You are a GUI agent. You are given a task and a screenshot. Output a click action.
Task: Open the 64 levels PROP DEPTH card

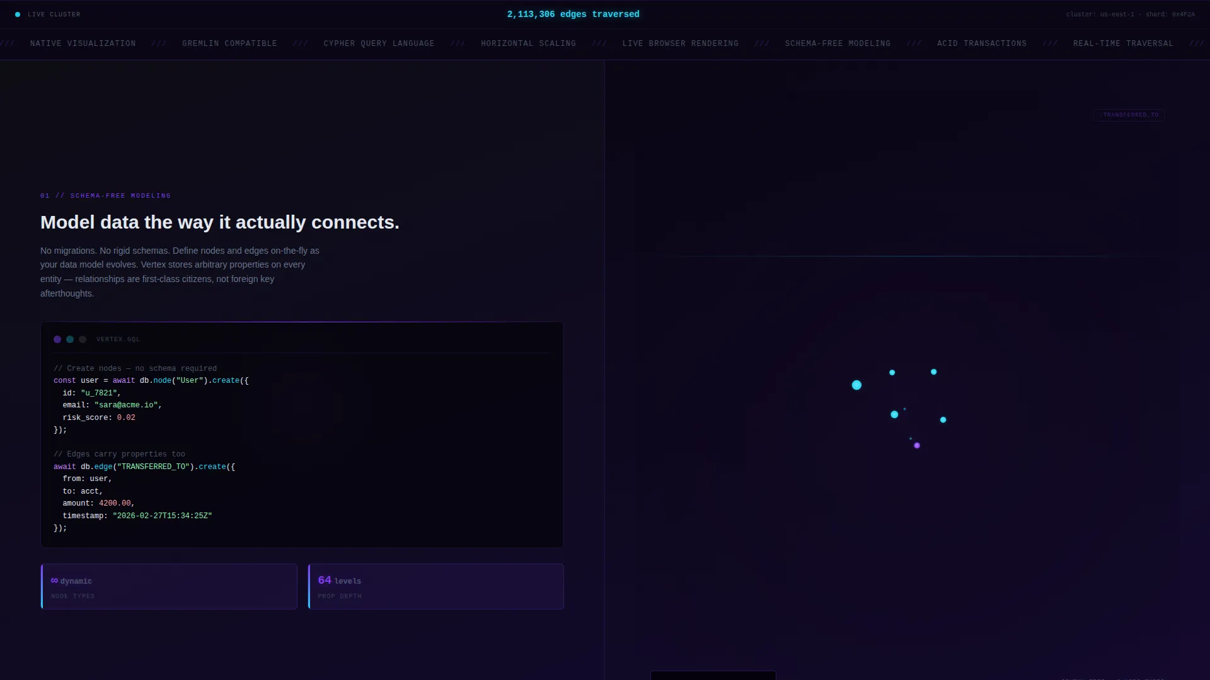(436, 587)
